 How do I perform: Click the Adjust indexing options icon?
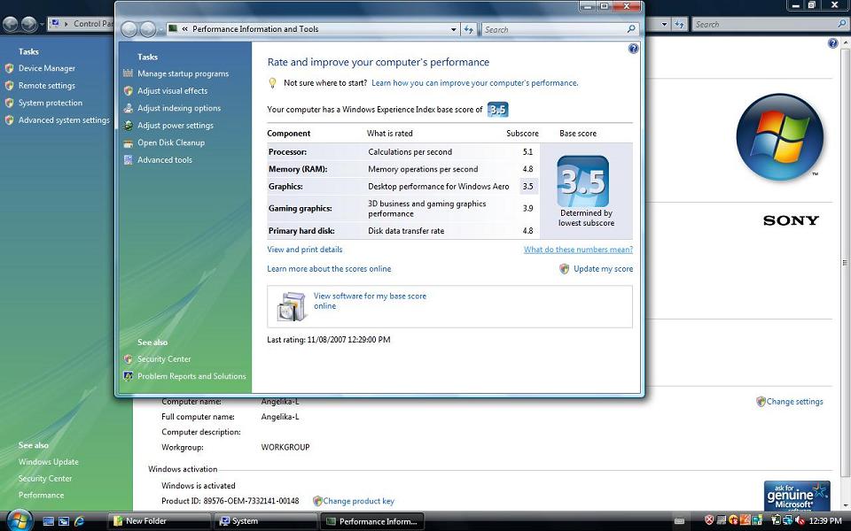(x=128, y=108)
